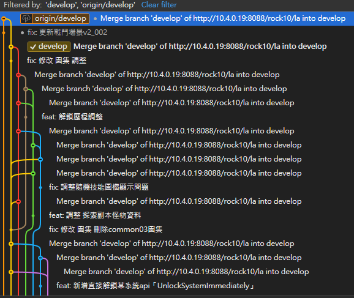Select commit 'fix: 更新戰鬥場景v2_002'
This screenshot has width=354, height=298.
(x=67, y=32)
